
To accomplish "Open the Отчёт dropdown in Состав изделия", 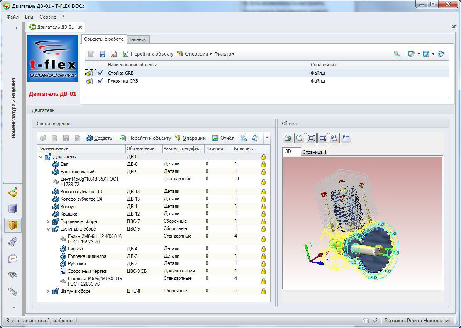I will coord(228,138).
